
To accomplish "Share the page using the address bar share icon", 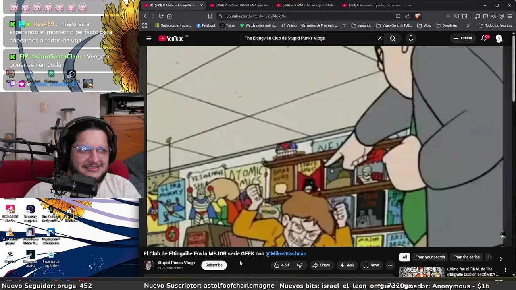I will [x=407, y=16].
